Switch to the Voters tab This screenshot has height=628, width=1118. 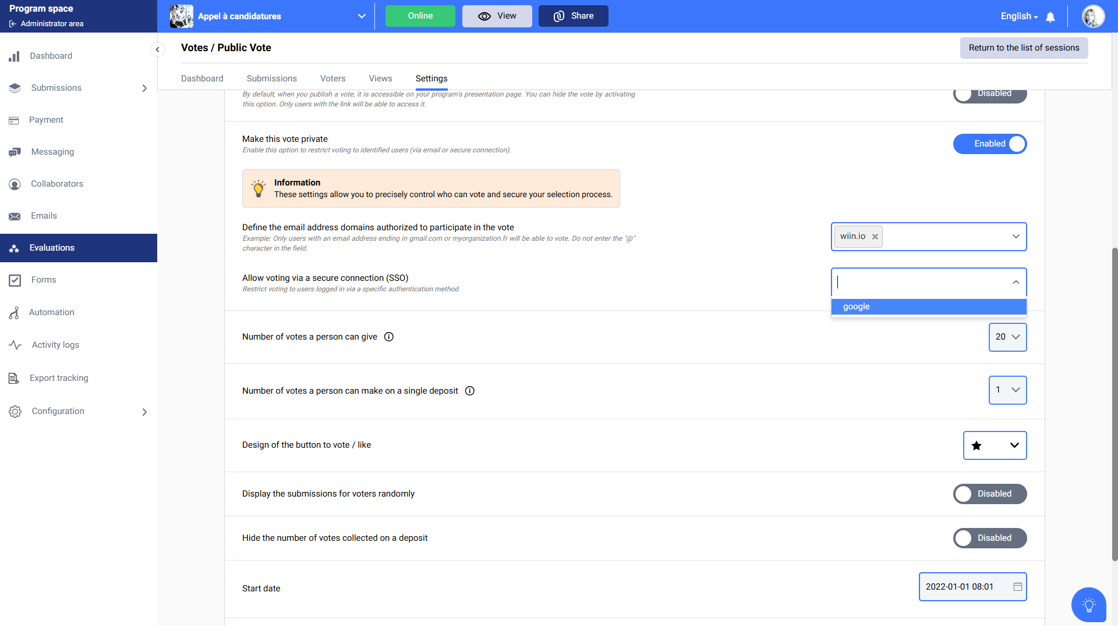[332, 78]
